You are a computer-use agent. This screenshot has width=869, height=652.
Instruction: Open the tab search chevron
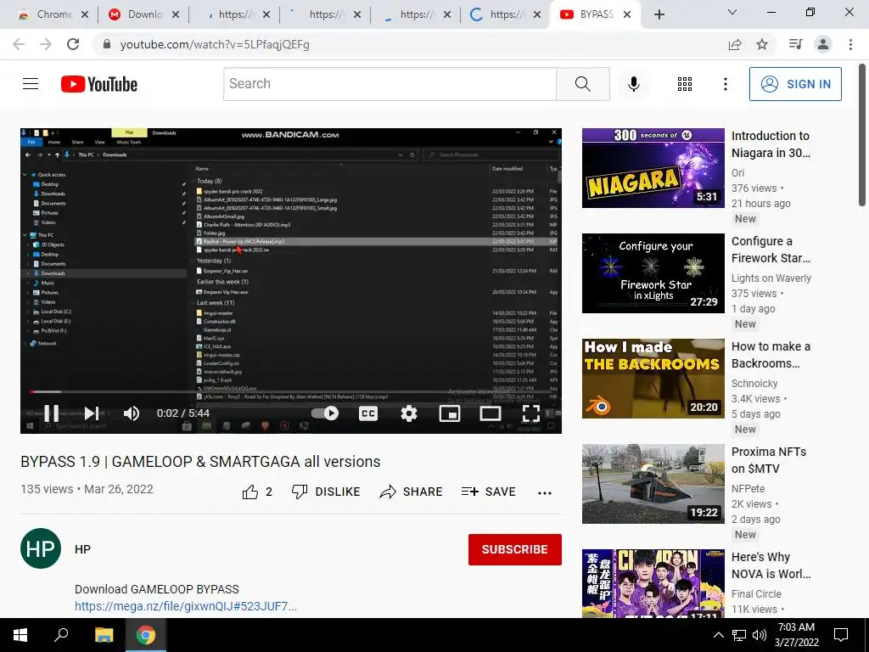[x=732, y=12]
